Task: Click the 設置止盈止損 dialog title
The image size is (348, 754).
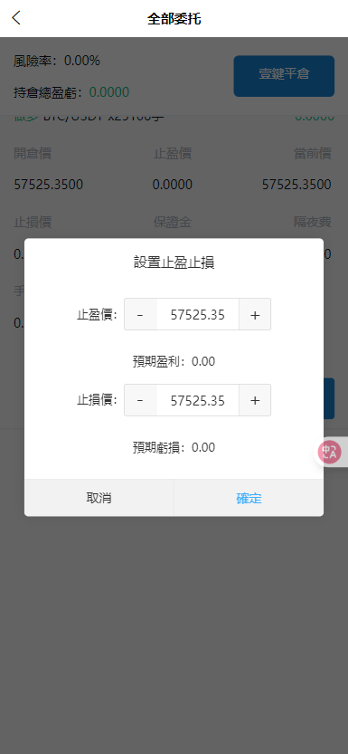Action: [x=174, y=263]
